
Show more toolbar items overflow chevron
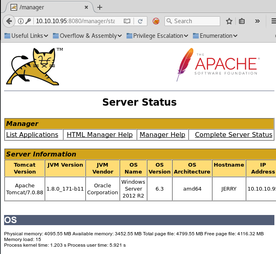click(x=257, y=21)
